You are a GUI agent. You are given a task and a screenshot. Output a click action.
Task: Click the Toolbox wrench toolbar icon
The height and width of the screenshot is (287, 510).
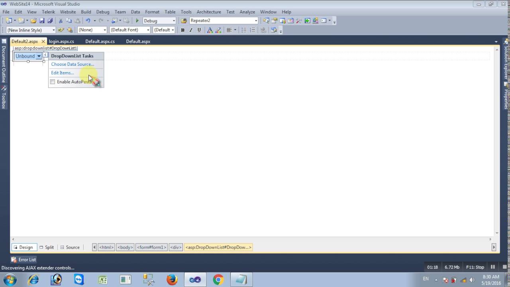tap(299, 21)
